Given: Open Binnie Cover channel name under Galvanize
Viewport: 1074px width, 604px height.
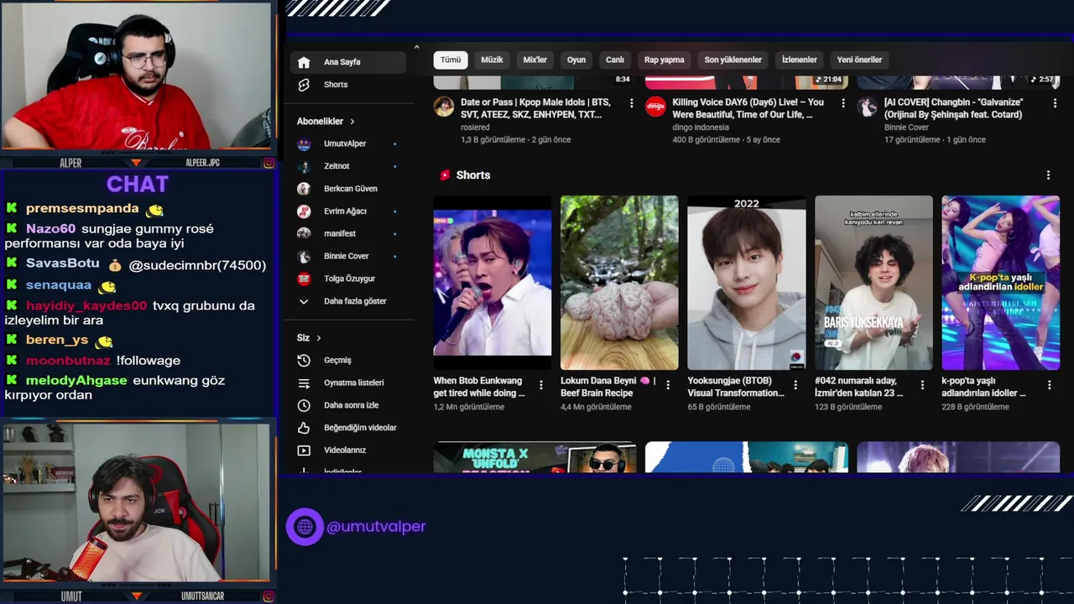Looking at the screenshot, I should (x=906, y=128).
